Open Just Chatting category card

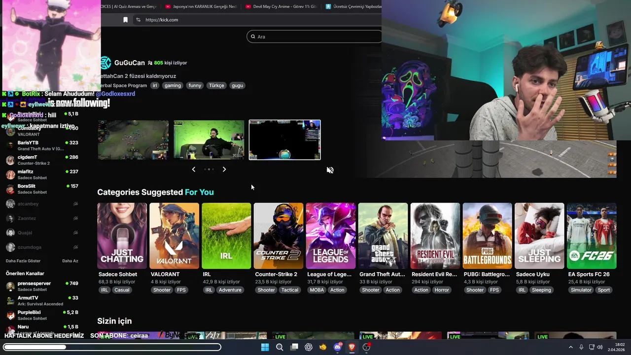pos(122,236)
